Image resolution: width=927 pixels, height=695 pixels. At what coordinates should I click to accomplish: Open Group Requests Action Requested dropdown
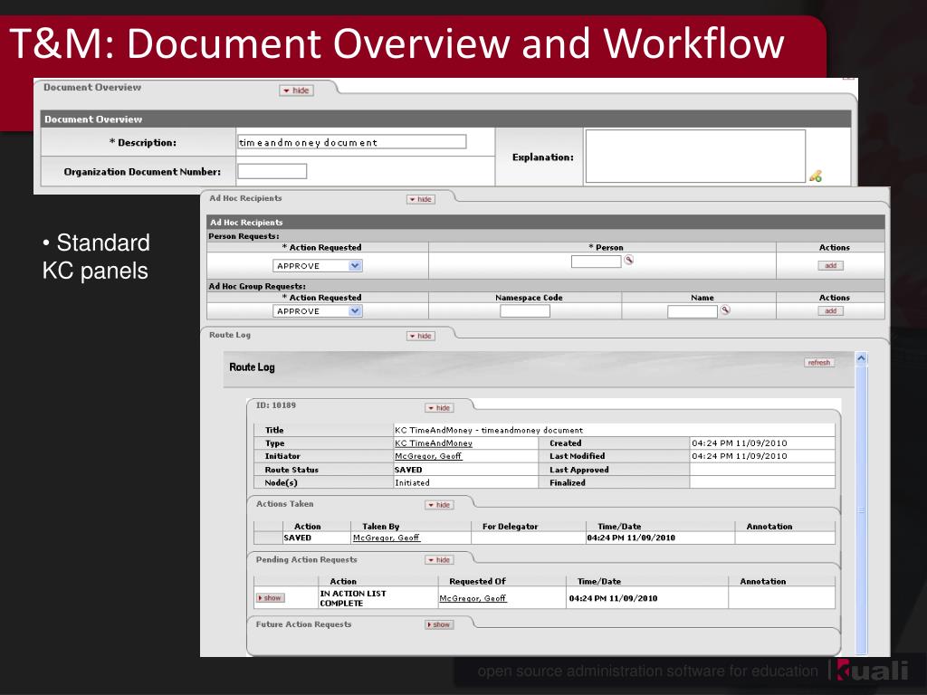[x=318, y=311]
